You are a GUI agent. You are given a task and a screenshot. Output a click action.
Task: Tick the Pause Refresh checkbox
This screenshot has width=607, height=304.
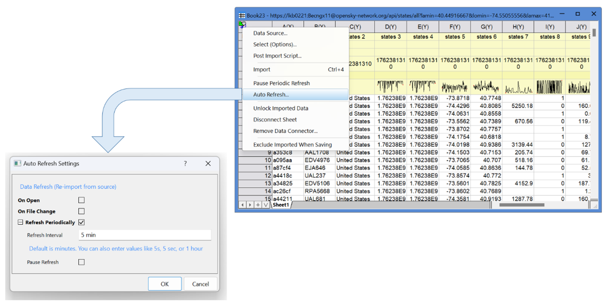tap(81, 262)
